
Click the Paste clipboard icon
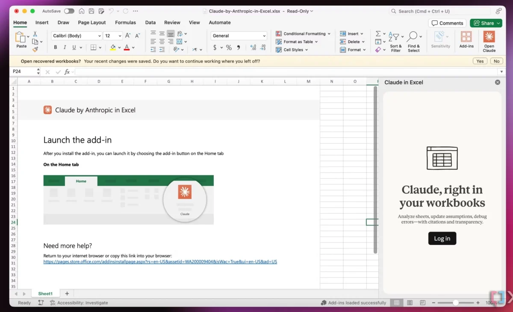tap(20, 37)
